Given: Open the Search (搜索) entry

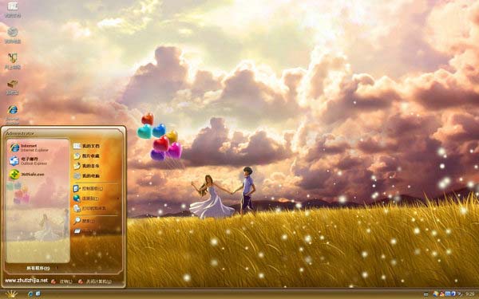Looking at the screenshot, I should coord(85,221).
